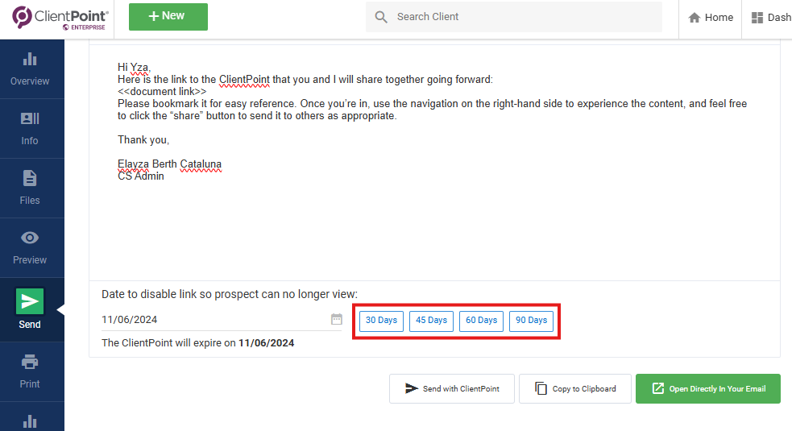Click the <<document link>> placeholder text
The width and height of the screenshot is (792, 431).
[x=162, y=92]
